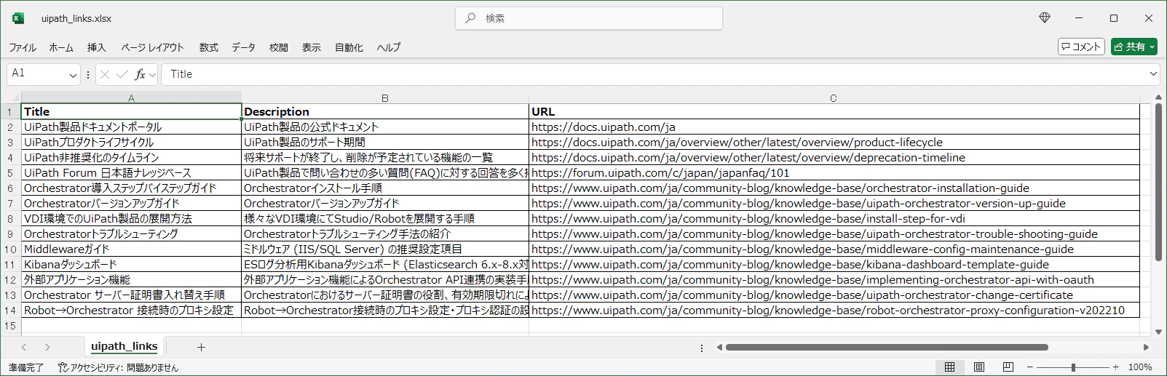Click the Excel app icon in title bar
The image size is (1167, 376).
click(x=17, y=18)
